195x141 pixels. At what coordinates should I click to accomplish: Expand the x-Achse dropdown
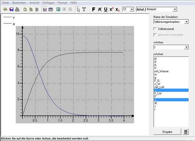coord(186,47)
